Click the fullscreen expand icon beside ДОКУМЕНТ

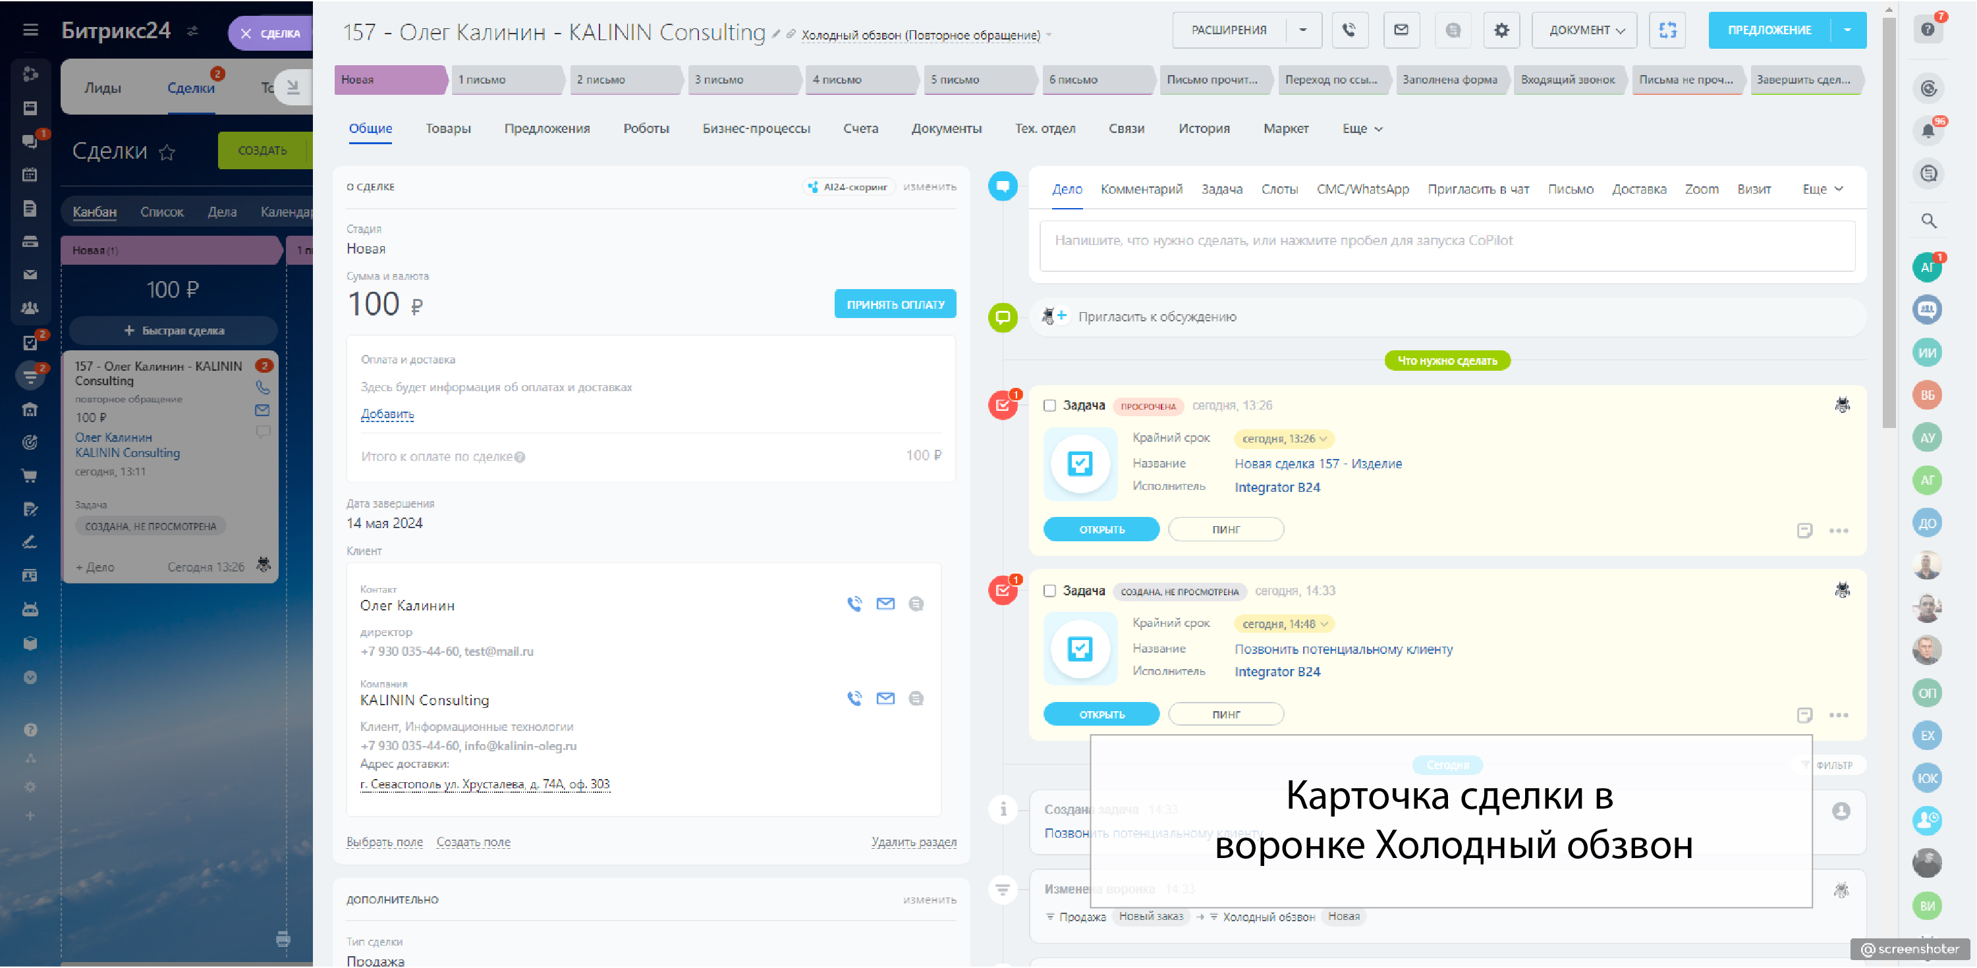coord(1667,31)
